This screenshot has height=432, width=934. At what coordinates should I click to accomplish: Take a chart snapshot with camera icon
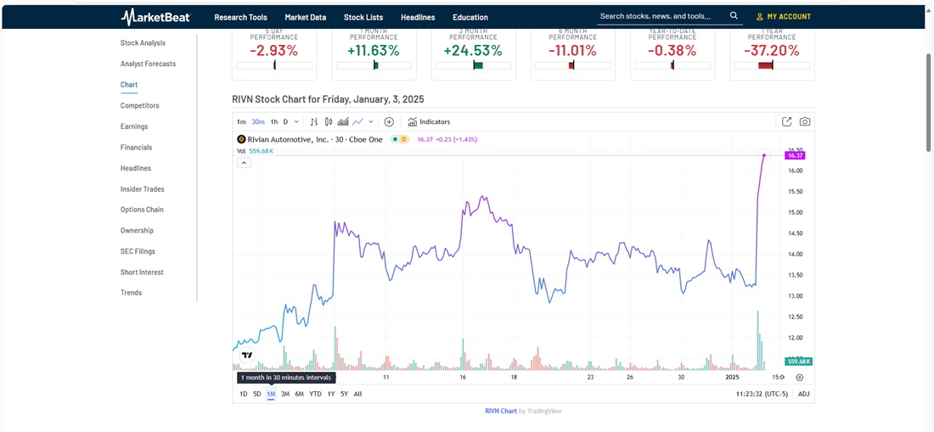tap(804, 122)
